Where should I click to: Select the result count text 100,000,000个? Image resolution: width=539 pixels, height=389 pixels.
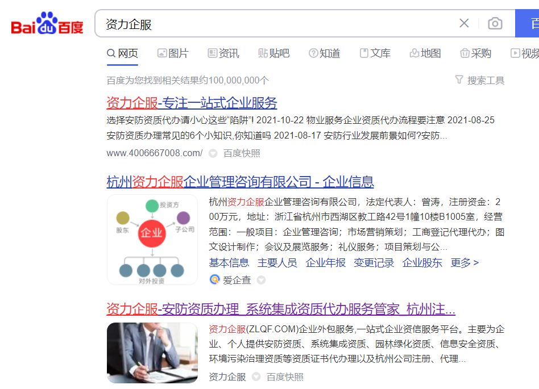coord(239,80)
